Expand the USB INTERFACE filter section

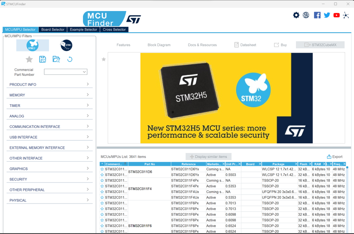pyautogui.click(x=50, y=137)
